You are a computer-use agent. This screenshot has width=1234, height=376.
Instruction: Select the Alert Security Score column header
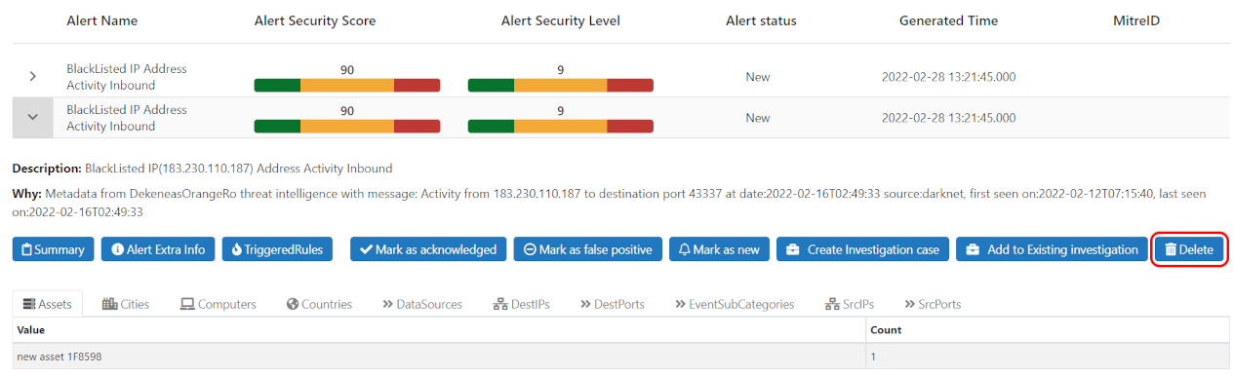[315, 20]
